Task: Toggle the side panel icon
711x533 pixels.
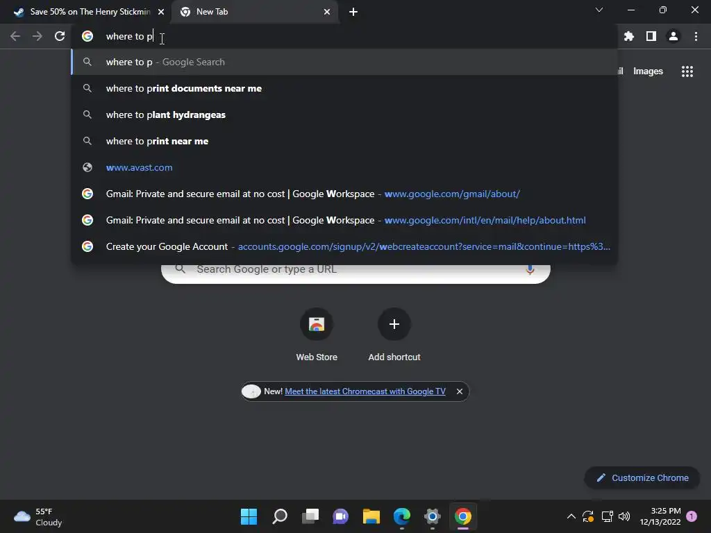Action: click(651, 36)
